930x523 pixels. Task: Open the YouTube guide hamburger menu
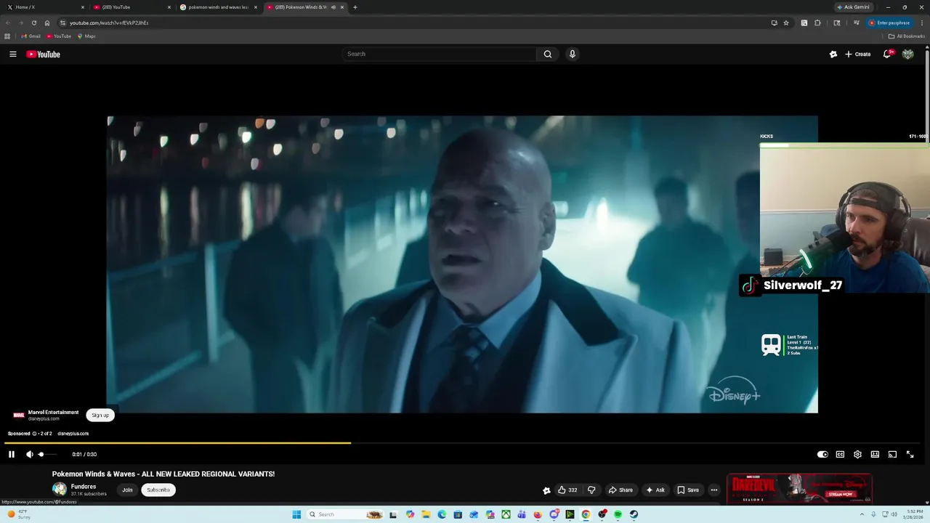(12, 54)
